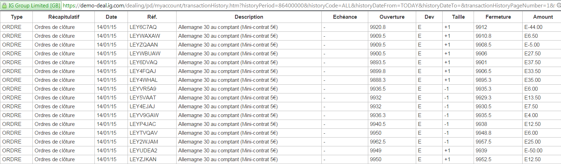The image size is (561, 164).
Task: Click the Description column header
Action: (x=249, y=17)
